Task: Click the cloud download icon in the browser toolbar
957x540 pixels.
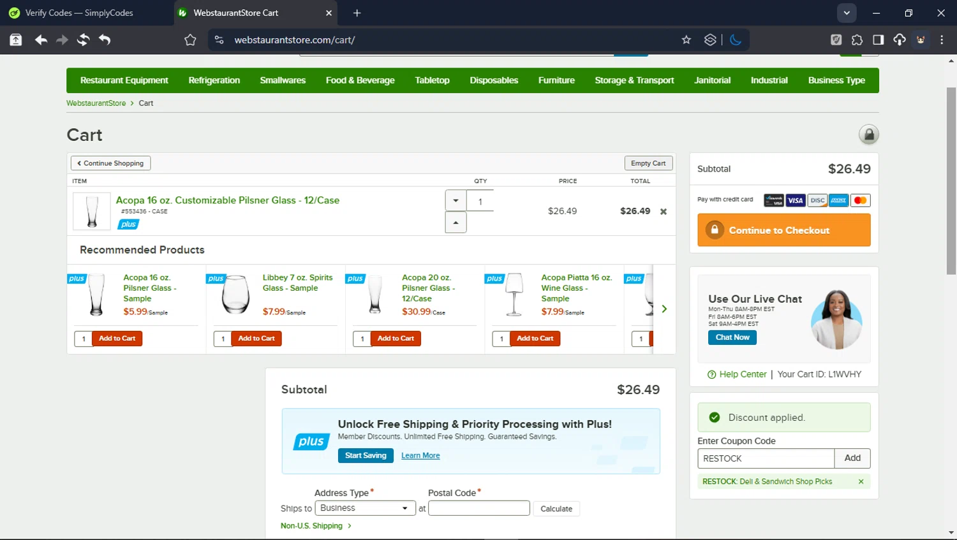Action: tap(900, 40)
